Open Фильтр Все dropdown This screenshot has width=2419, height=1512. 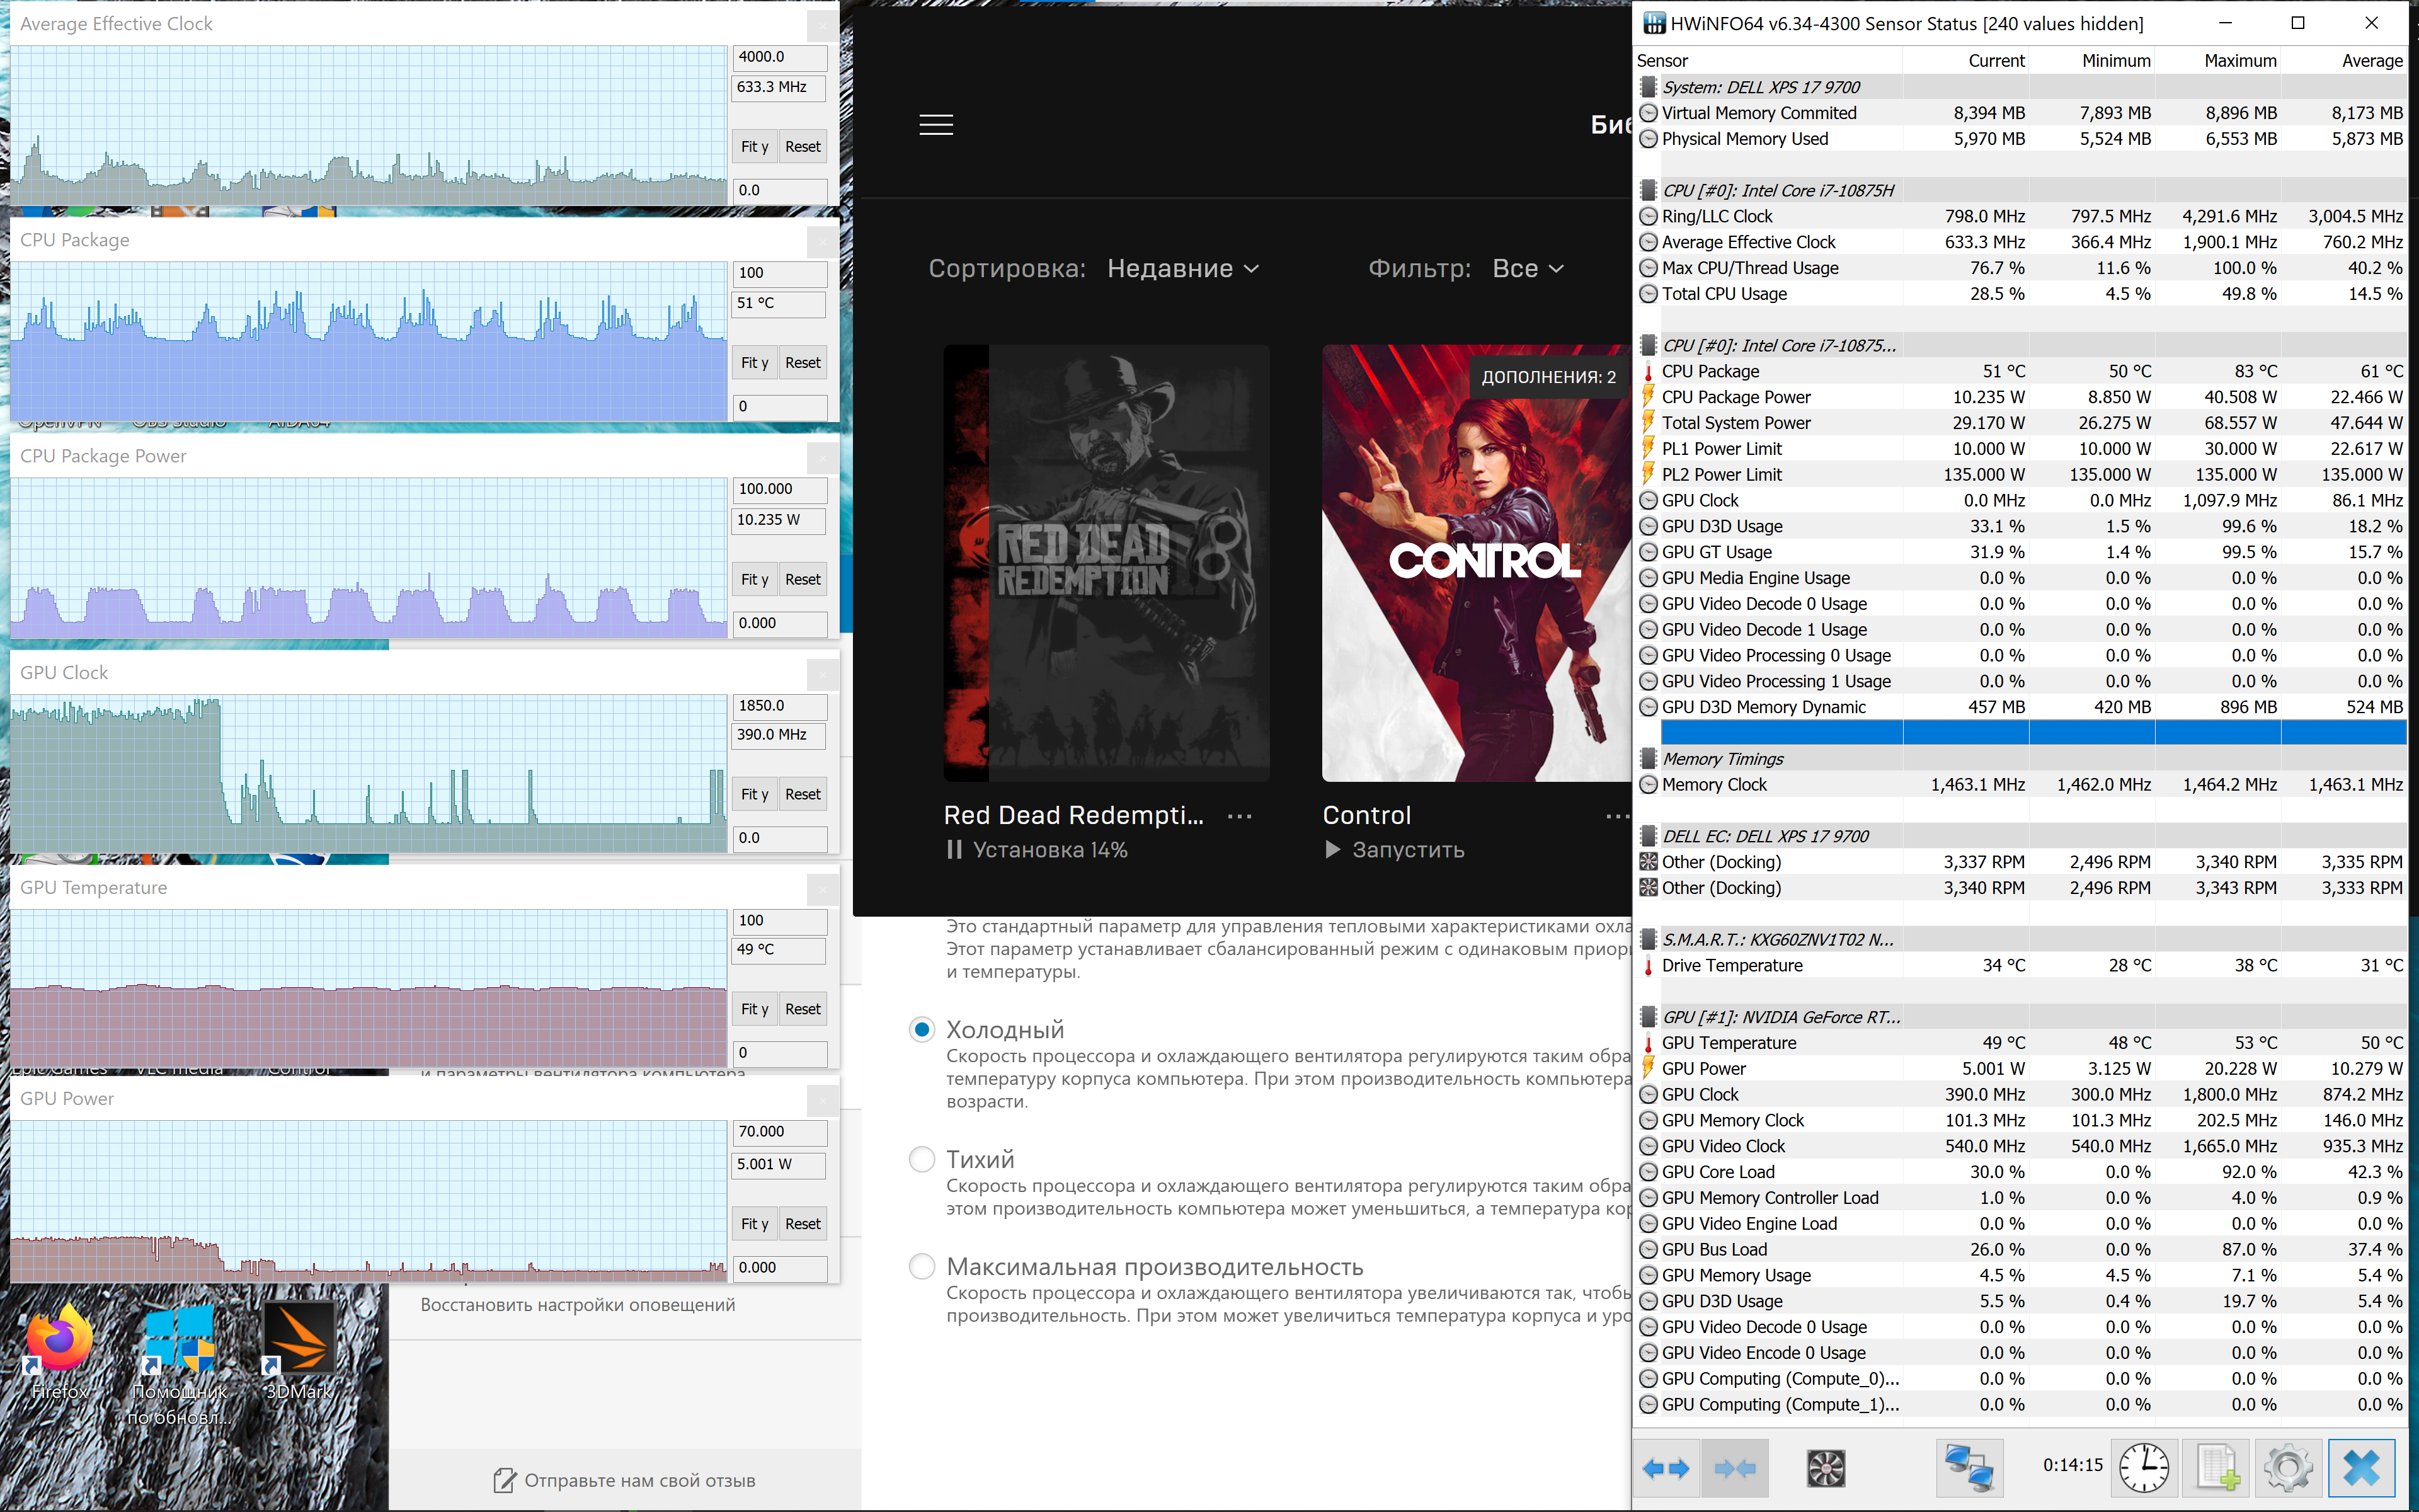(x=1528, y=268)
